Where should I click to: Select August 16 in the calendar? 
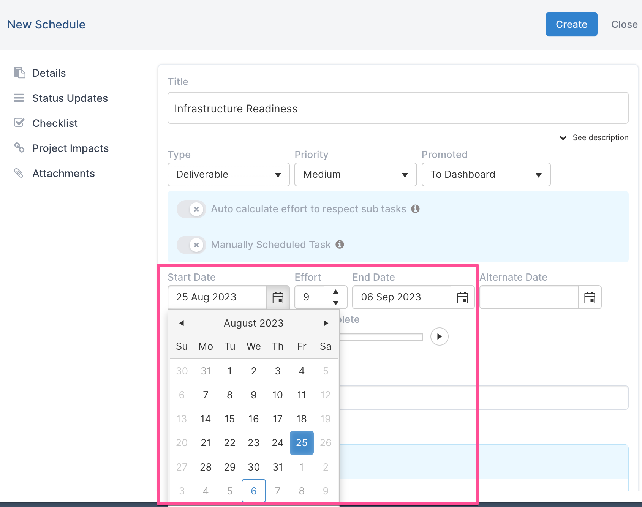(x=254, y=419)
